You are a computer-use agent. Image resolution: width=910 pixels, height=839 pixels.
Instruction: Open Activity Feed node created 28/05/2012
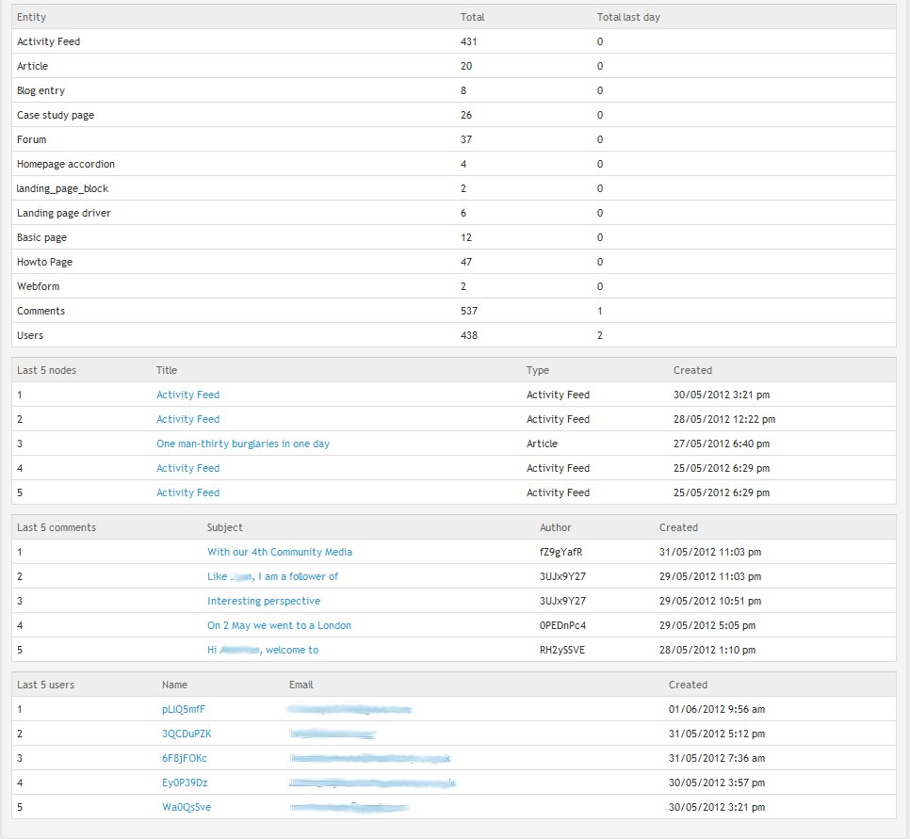(x=188, y=420)
